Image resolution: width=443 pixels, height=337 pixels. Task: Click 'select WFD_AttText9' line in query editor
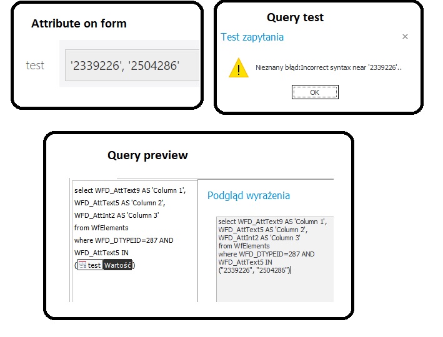click(x=130, y=190)
